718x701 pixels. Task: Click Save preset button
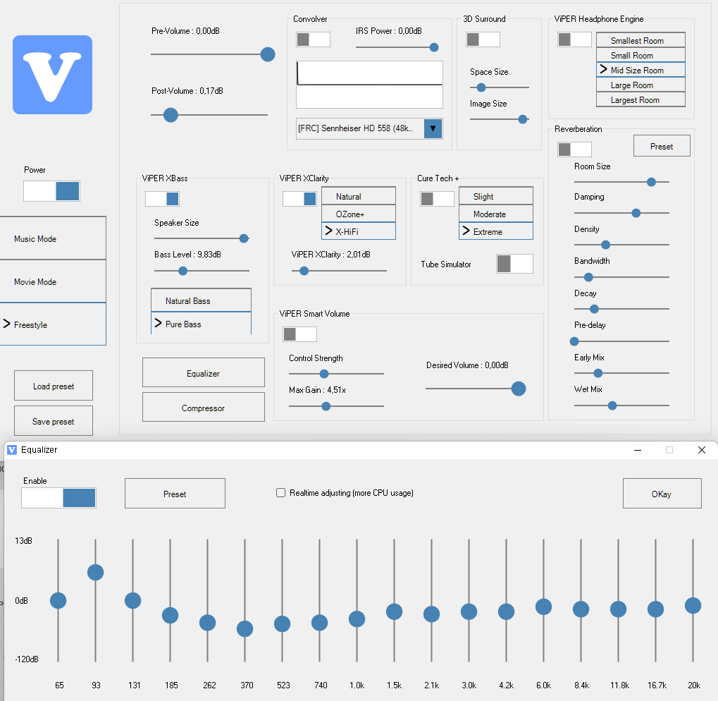[x=54, y=421]
